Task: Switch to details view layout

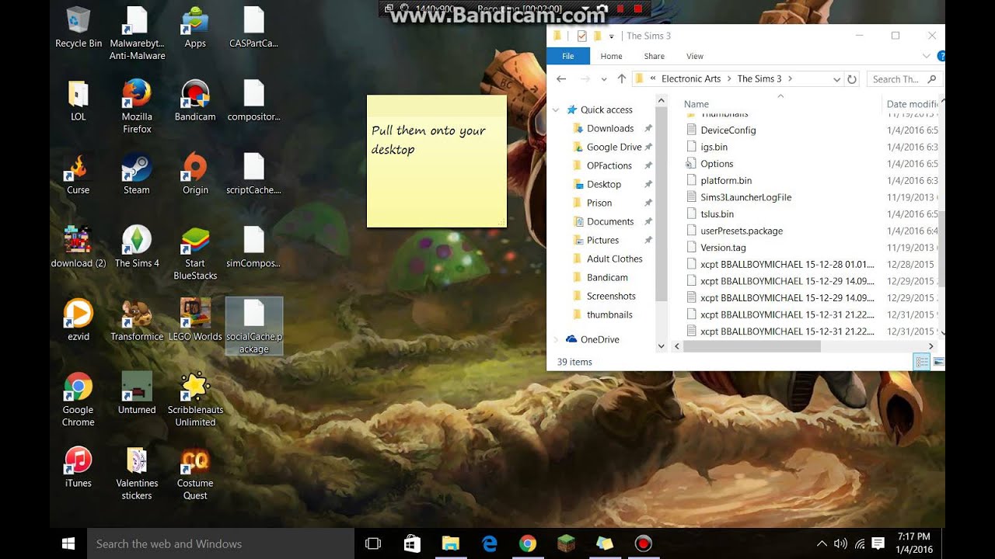Action: (921, 362)
